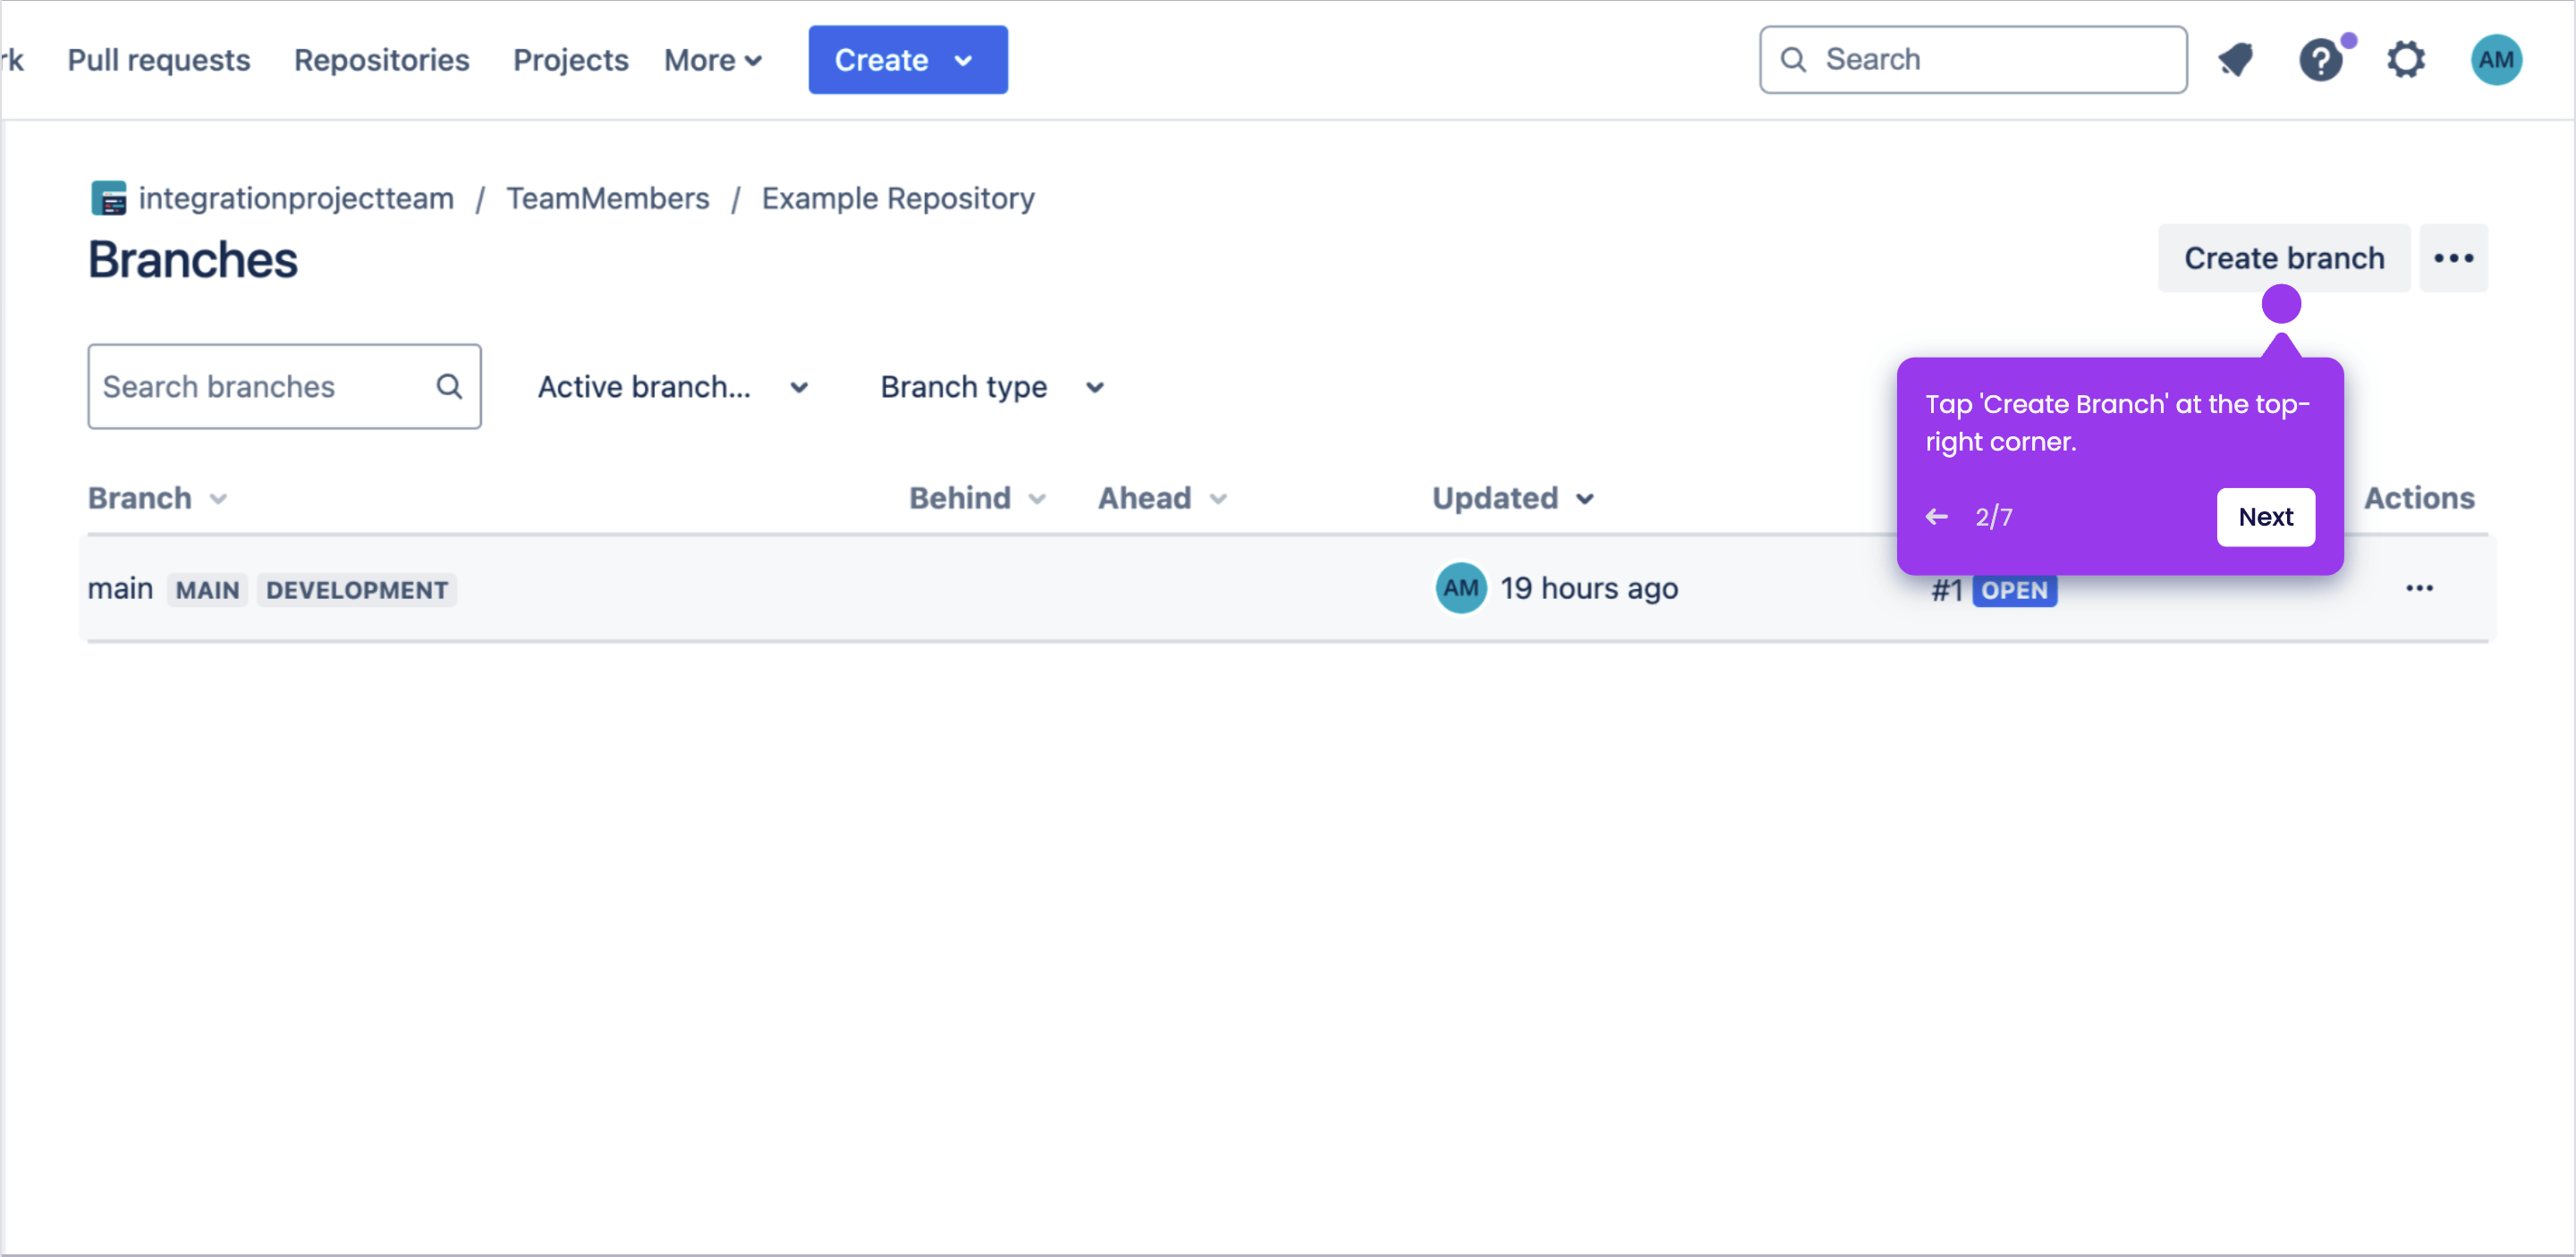Sort by Ahead column header
Screen dimensions: 2576x1257
point(1162,498)
